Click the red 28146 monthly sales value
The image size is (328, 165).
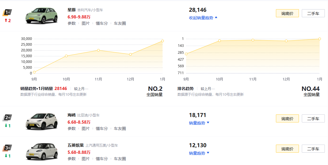point(61,89)
